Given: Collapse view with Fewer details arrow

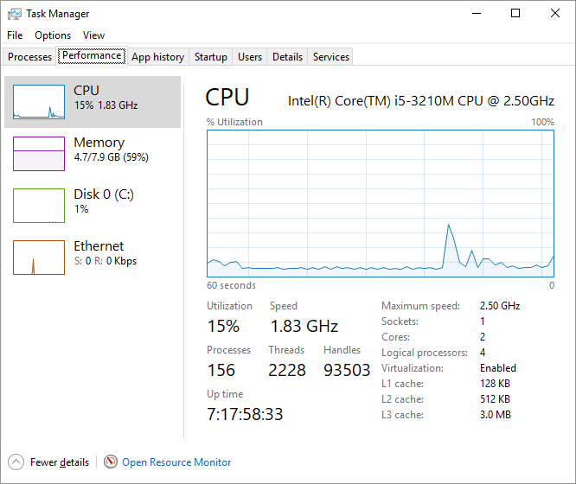Looking at the screenshot, I should point(16,462).
